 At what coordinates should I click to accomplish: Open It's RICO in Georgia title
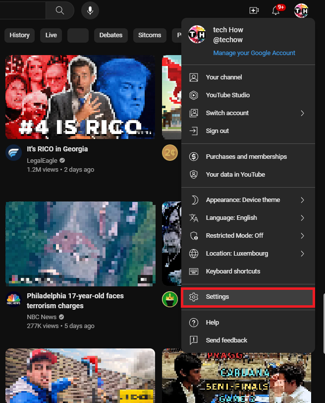pyautogui.click(x=57, y=149)
